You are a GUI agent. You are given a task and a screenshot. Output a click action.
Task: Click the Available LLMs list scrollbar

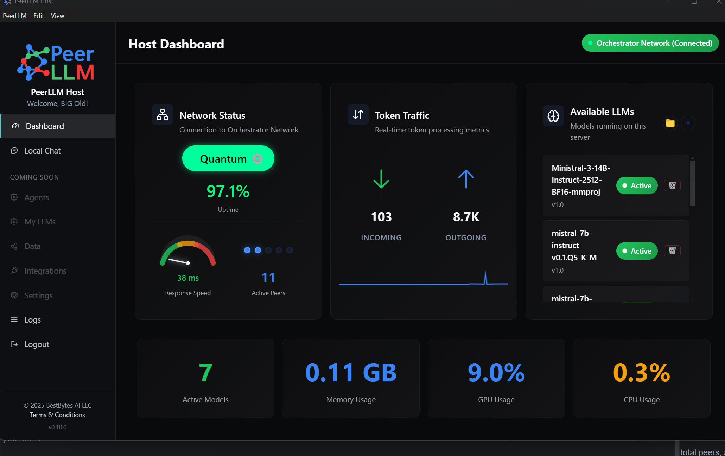pos(692,183)
